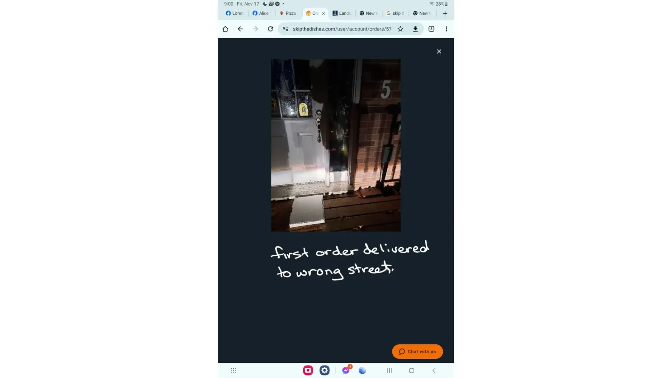Switch to the Facebook Alice tab
Screen dimensions: 672x378
tap(262, 13)
